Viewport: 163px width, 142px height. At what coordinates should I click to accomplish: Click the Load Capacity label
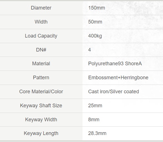pos(41,36)
